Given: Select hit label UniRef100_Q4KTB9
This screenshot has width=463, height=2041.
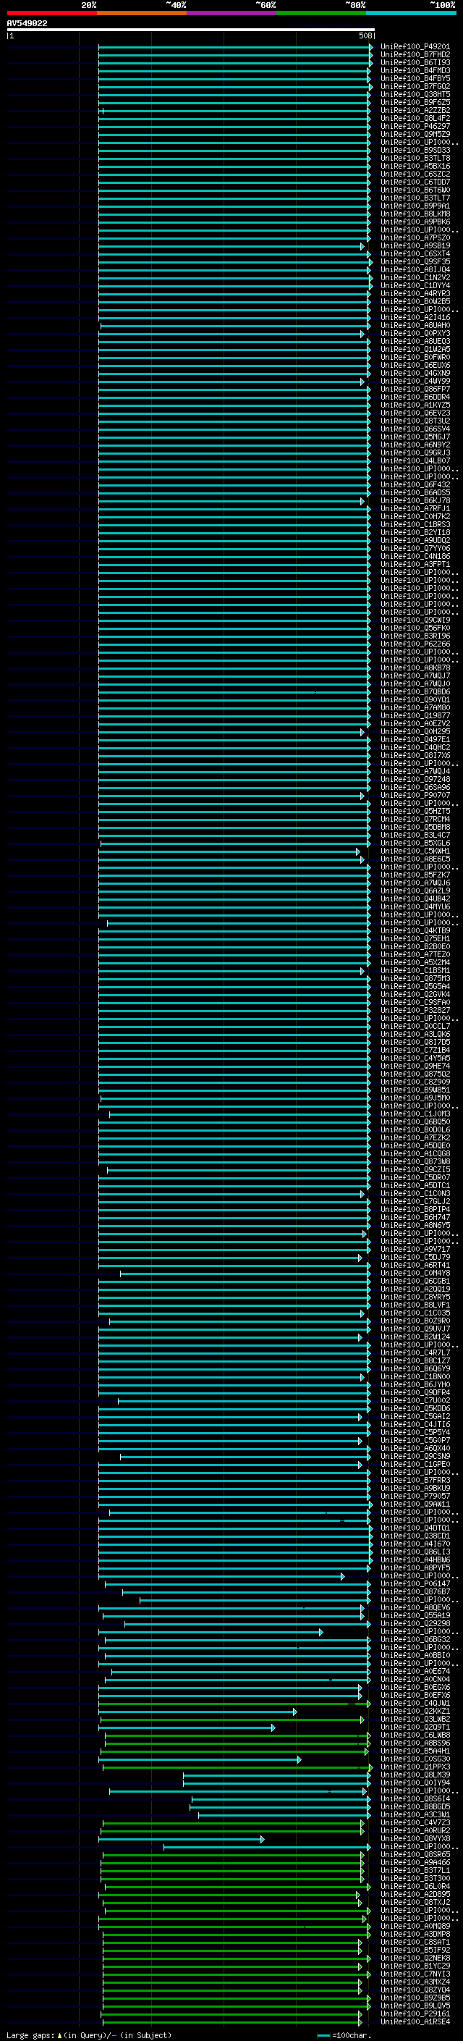Looking at the screenshot, I should (x=415, y=931).
